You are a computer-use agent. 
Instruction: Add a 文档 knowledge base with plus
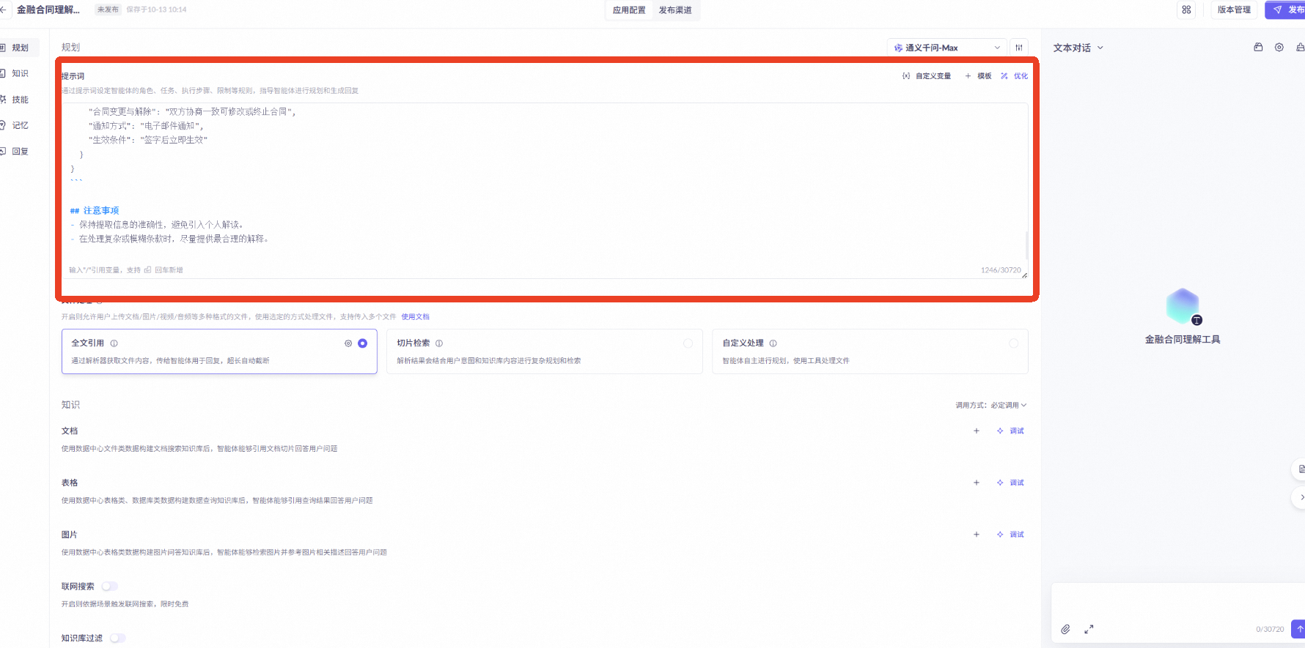tap(977, 431)
